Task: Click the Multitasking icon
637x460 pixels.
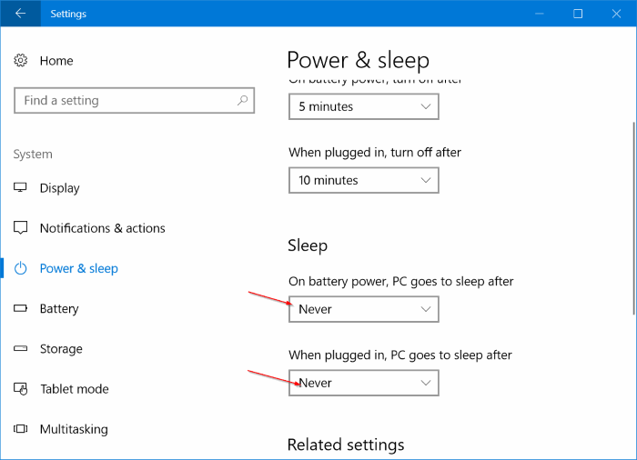Action: tap(21, 429)
